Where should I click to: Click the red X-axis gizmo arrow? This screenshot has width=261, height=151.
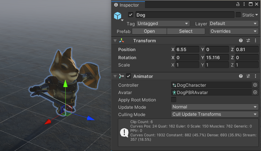coord(48,122)
